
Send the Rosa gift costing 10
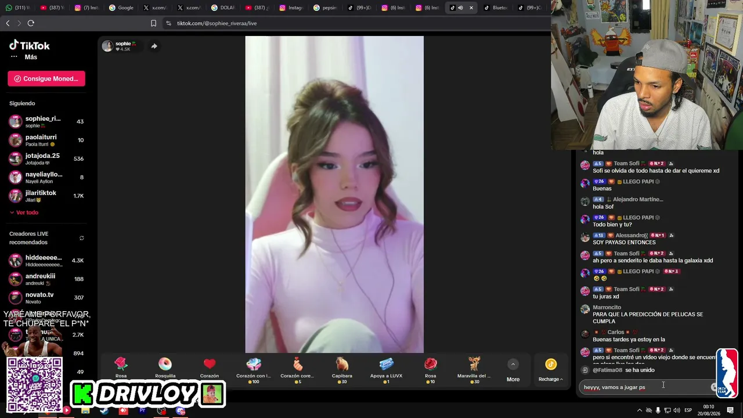tap(430, 370)
